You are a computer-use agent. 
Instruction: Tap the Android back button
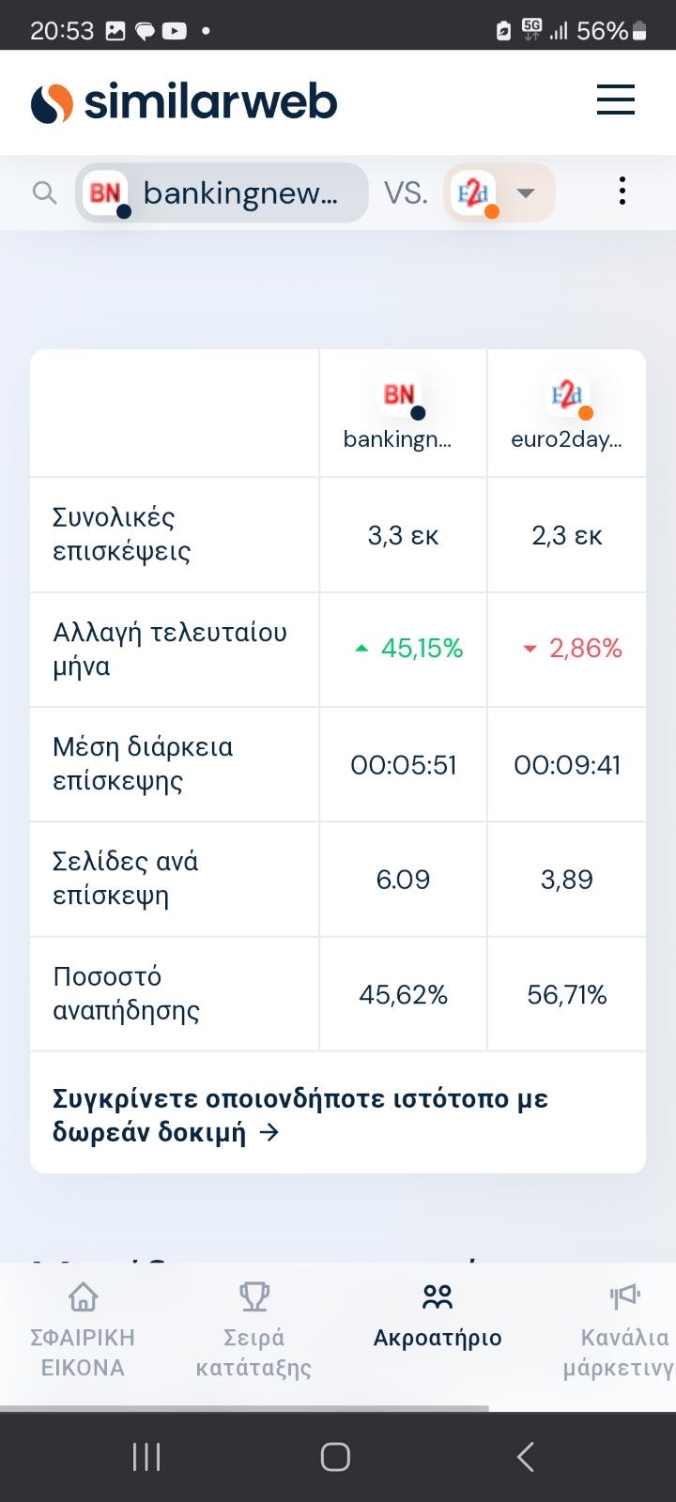click(526, 1457)
